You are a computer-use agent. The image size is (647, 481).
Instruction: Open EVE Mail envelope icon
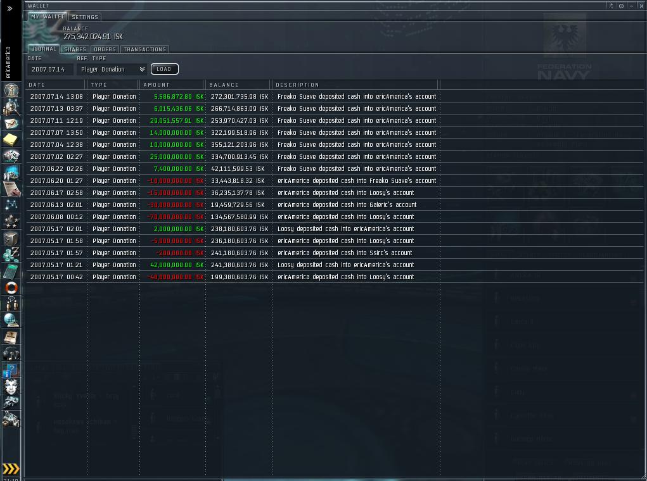coord(11,123)
